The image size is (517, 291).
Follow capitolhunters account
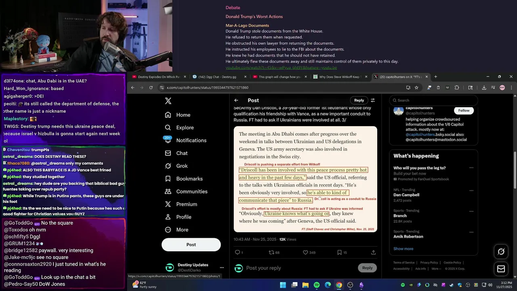point(464,110)
